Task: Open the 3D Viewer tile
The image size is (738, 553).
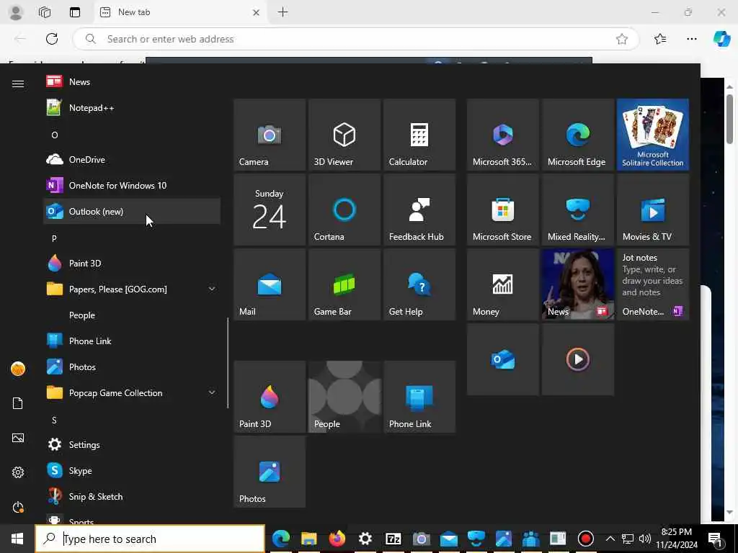Action: (344, 135)
